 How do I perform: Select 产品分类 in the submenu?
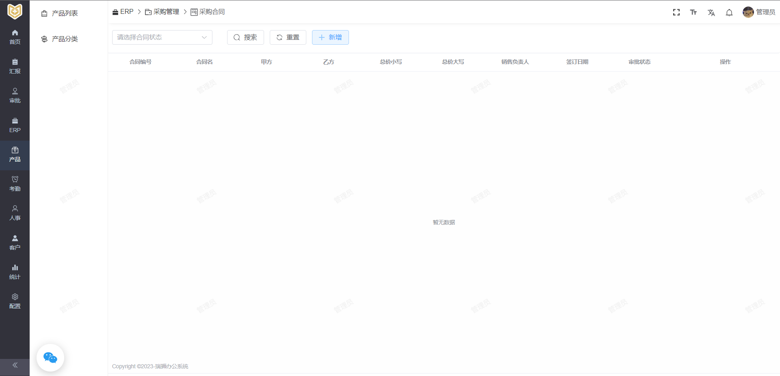(x=65, y=39)
